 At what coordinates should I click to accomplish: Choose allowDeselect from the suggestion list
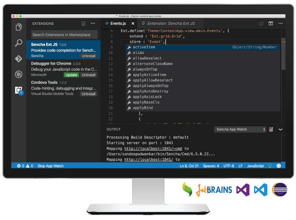[203, 58]
